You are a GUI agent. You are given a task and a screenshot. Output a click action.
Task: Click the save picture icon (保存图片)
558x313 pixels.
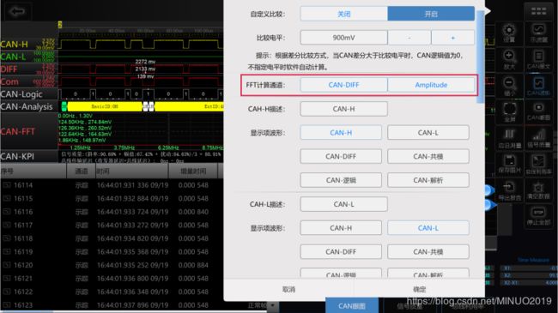coord(509,164)
